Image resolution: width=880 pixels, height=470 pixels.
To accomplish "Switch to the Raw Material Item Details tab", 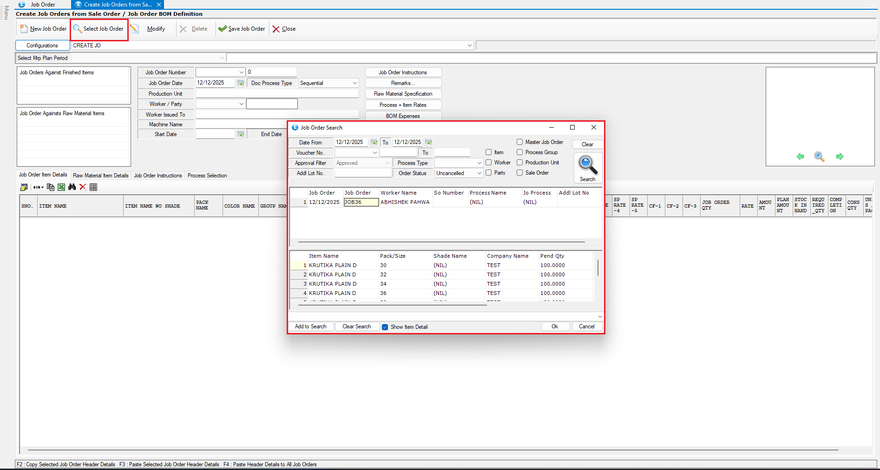I will (100, 176).
